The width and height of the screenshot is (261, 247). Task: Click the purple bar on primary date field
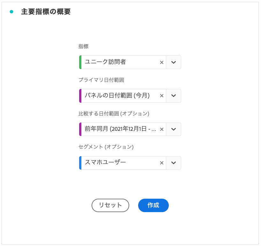(x=80, y=96)
